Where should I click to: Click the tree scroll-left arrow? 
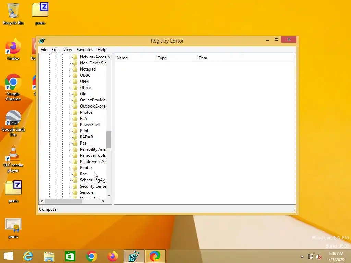coord(42,201)
